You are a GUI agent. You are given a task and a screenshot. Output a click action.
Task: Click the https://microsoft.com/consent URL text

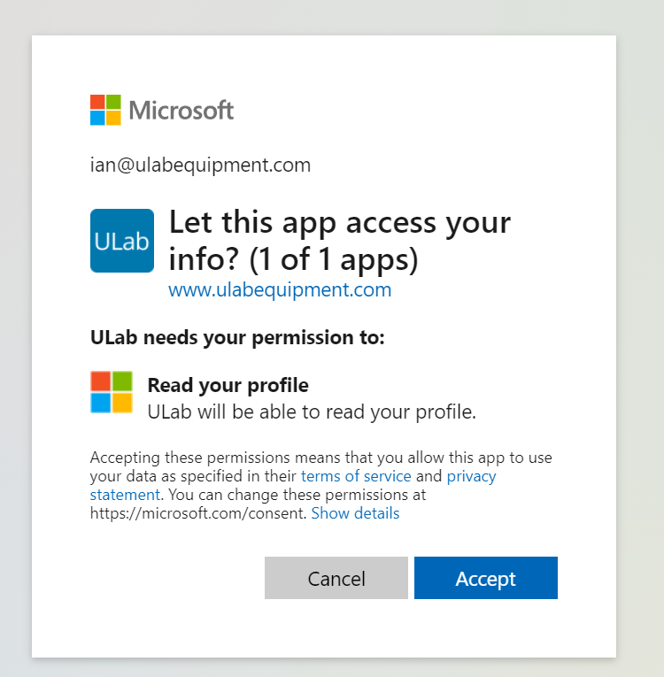[198, 513]
